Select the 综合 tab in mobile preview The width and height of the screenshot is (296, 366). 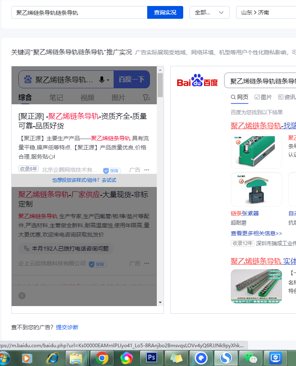[25, 97]
